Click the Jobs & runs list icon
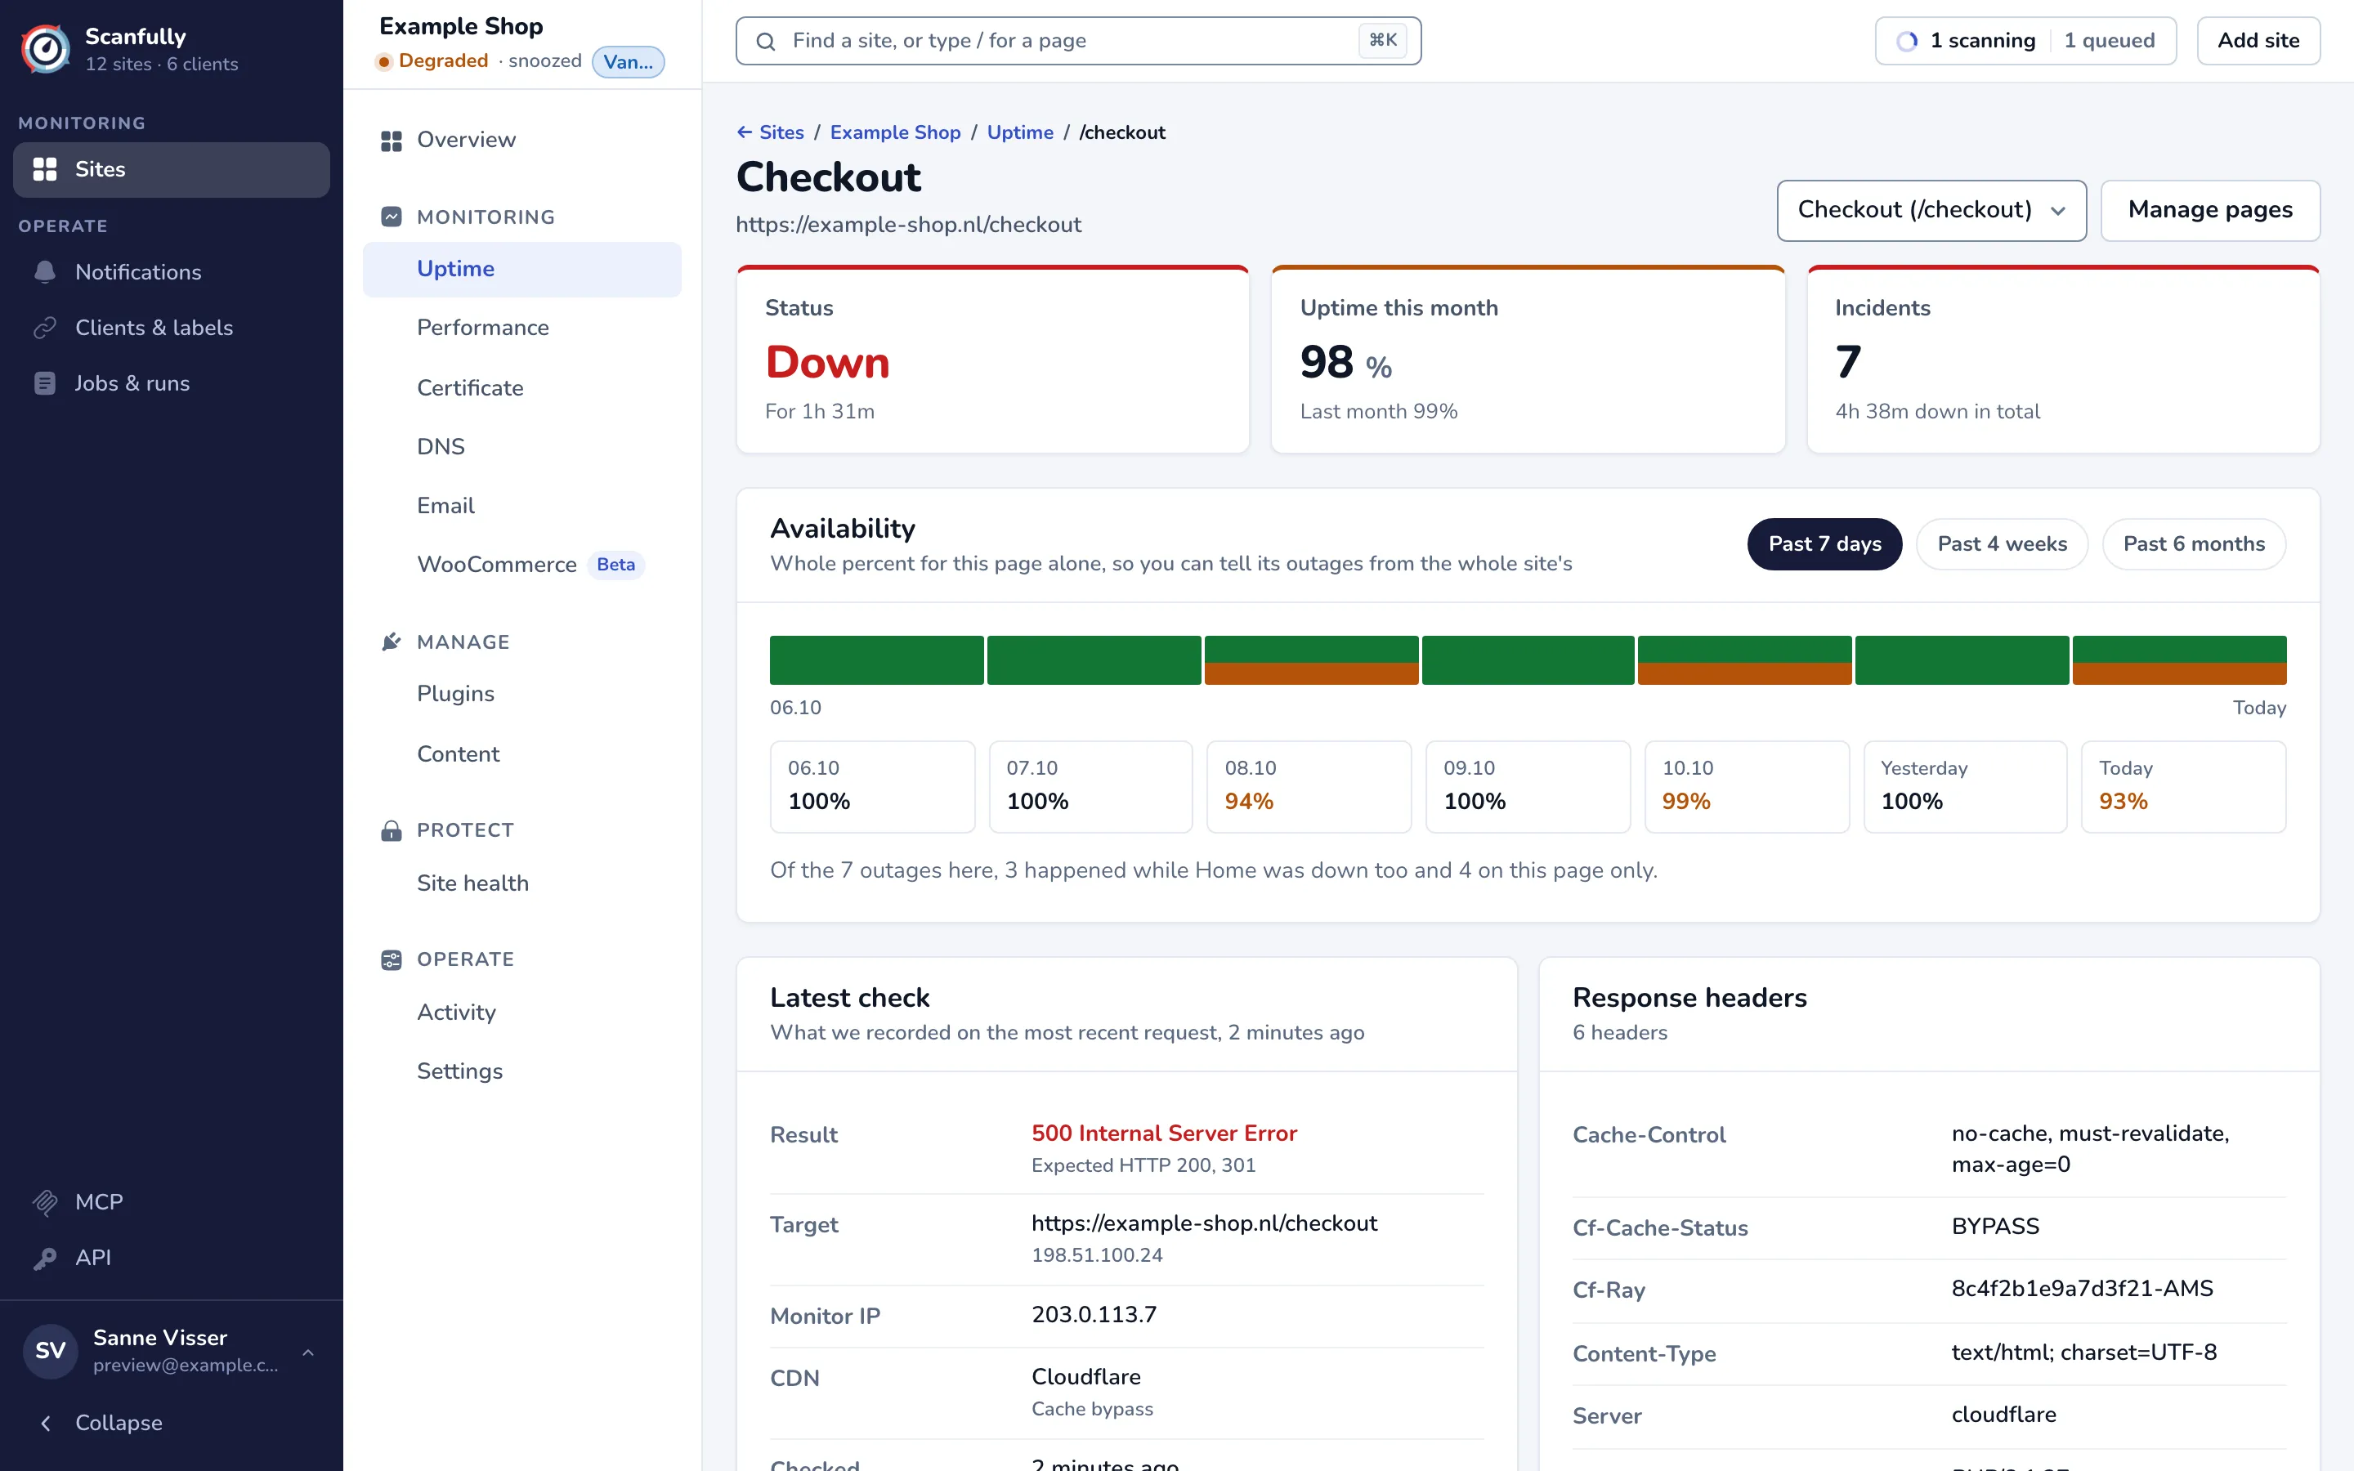Viewport: 2354px width, 1471px height. click(45, 383)
